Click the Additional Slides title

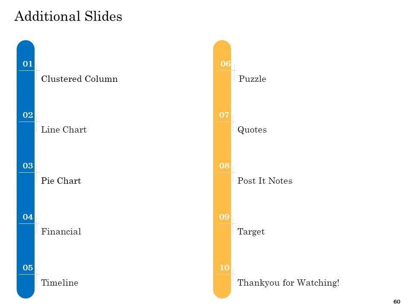68,17
